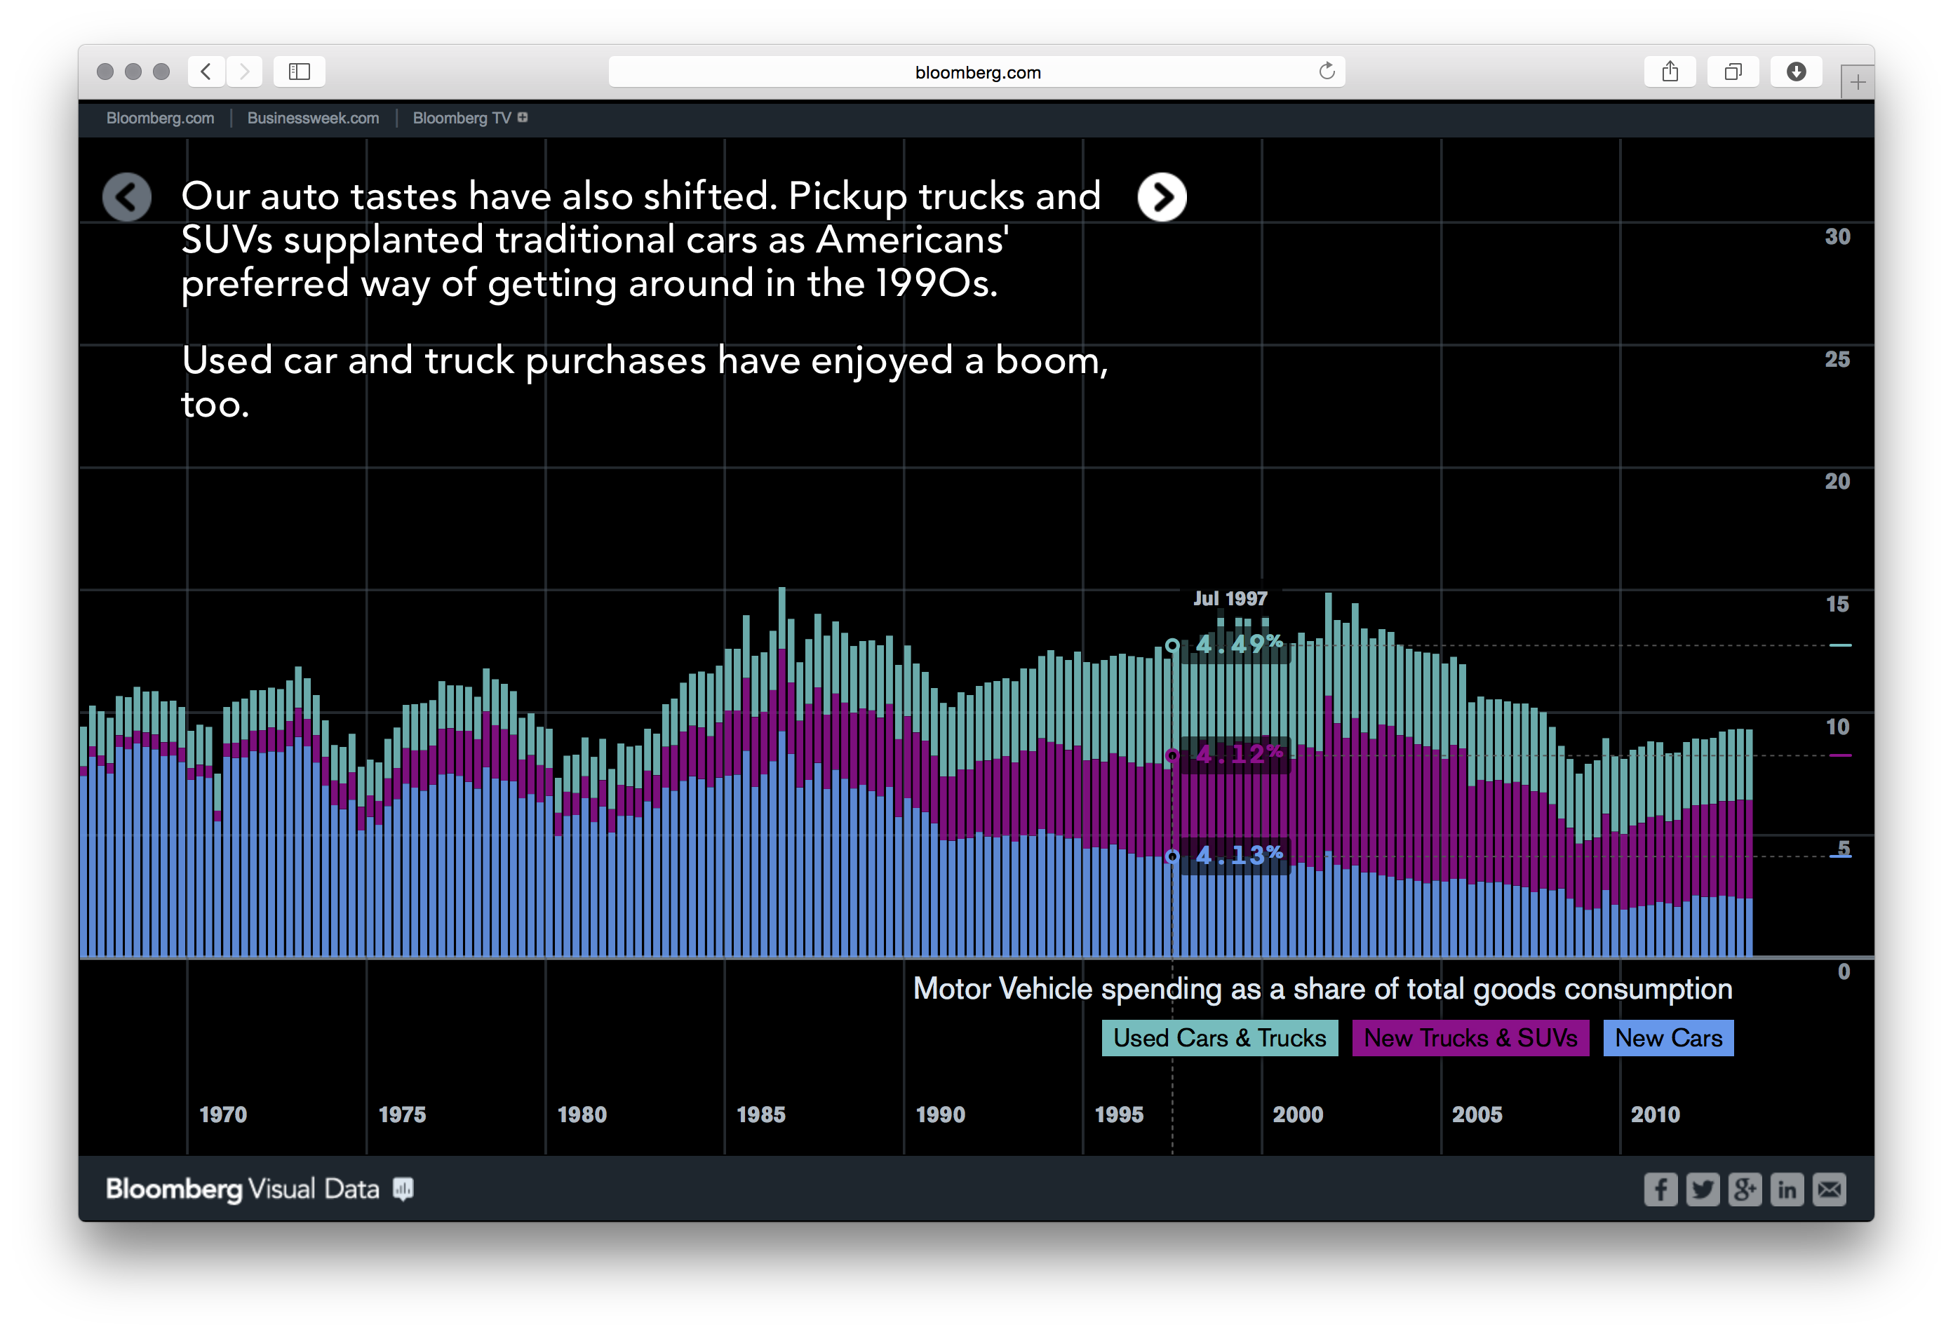
Task: Share the story on LinkedIn
Action: tap(1787, 1189)
